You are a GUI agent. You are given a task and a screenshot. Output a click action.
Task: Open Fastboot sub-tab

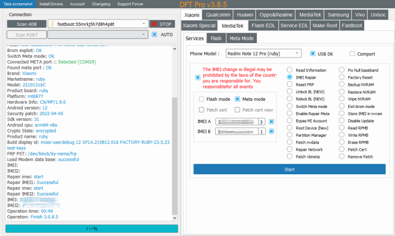tap(352, 25)
